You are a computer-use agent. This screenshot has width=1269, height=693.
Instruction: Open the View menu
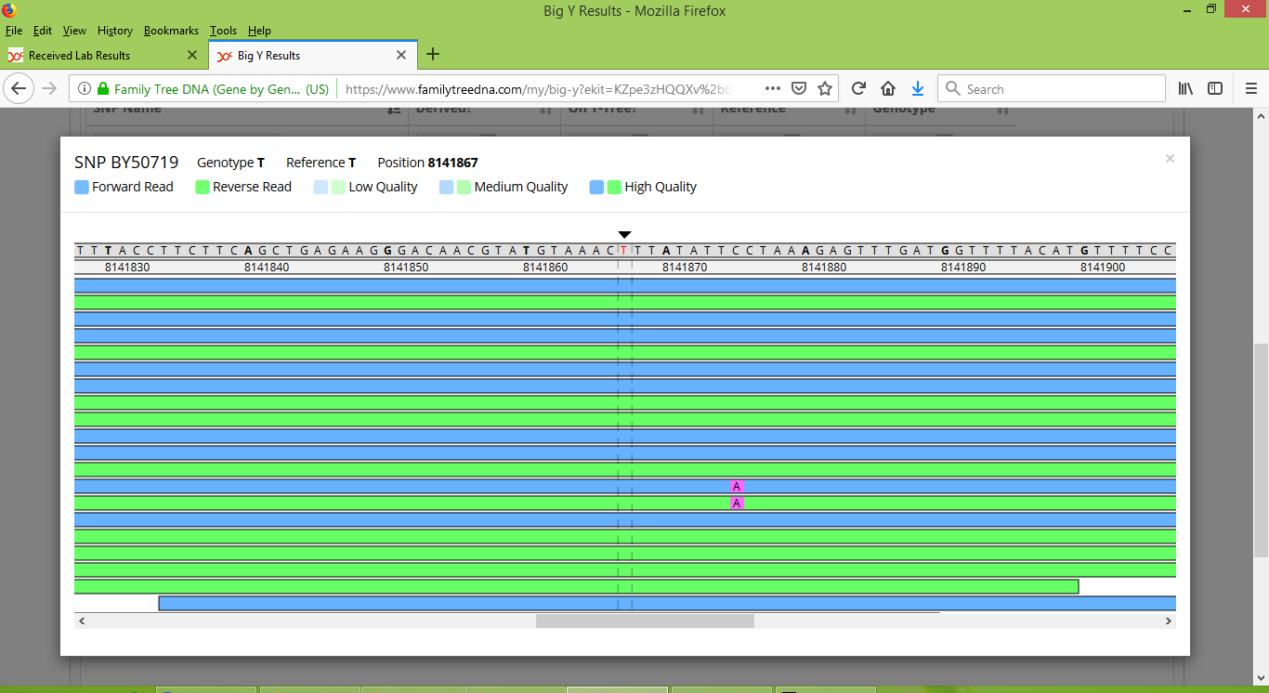point(74,31)
